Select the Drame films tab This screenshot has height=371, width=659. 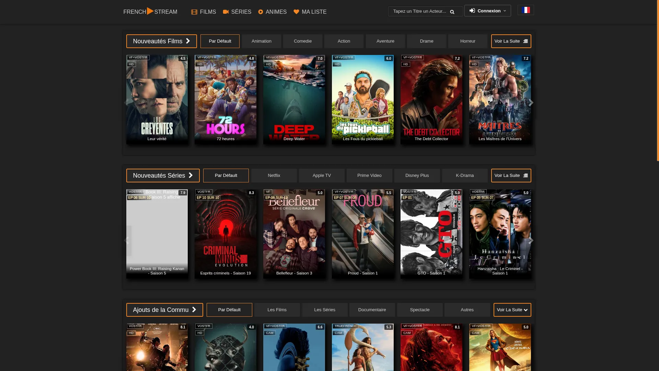pyautogui.click(x=427, y=41)
